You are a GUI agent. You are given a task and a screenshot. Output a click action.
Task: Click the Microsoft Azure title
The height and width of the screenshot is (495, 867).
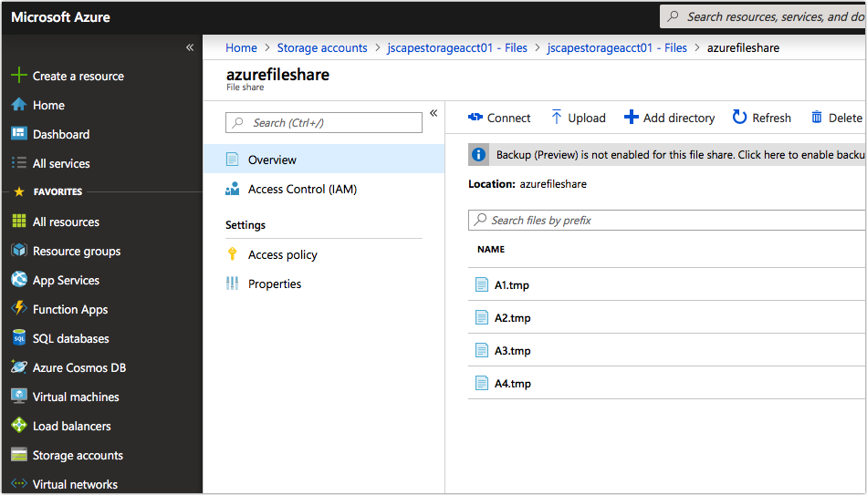tap(60, 17)
